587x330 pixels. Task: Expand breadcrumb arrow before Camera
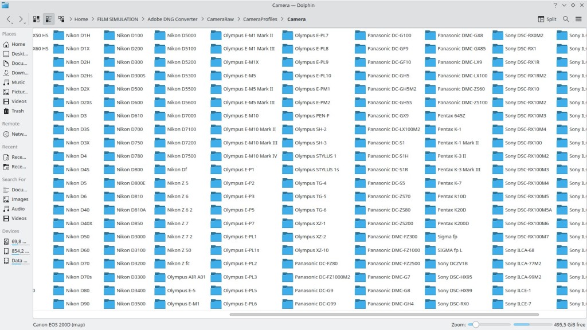click(x=282, y=19)
